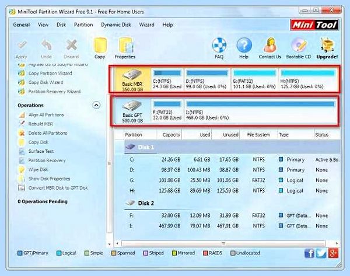This screenshot has height=276, width=350.
Task: Select the I:(NTFS) 468.0 GB partition block
Action: pos(261,111)
